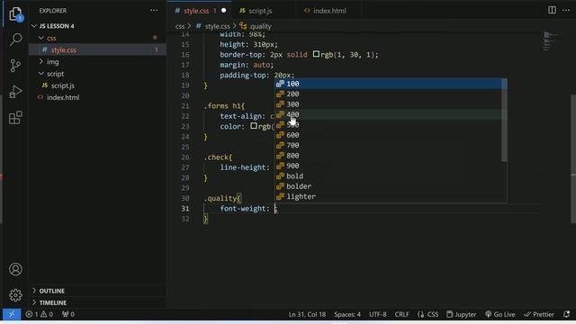Switch to the style.css tab
Image resolution: width=576 pixels, height=324 pixels.
196,11
